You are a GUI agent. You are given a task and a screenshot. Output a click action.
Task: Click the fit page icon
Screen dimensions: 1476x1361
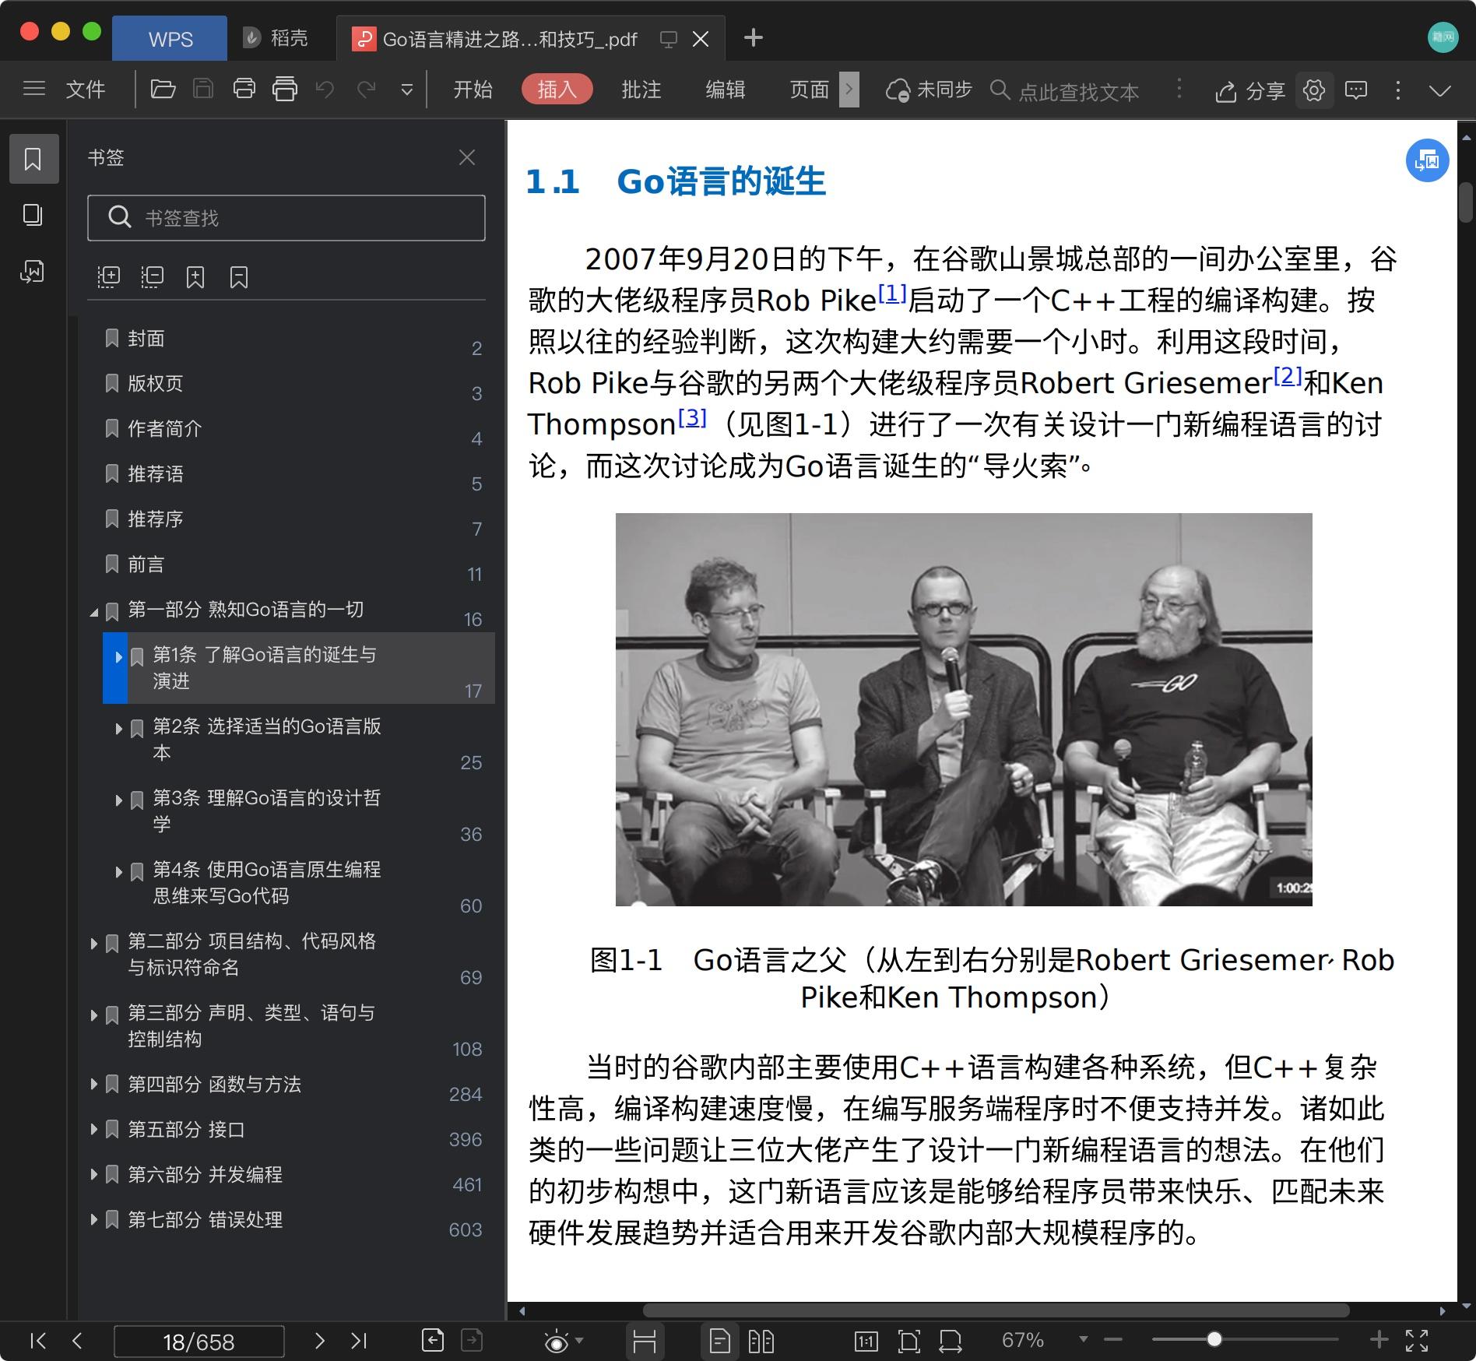pos(908,1341)
